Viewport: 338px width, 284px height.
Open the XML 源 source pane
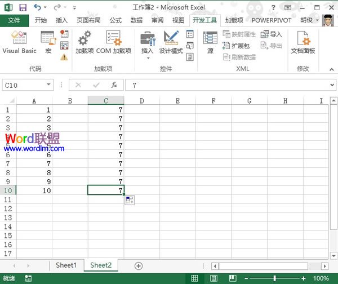210,42
